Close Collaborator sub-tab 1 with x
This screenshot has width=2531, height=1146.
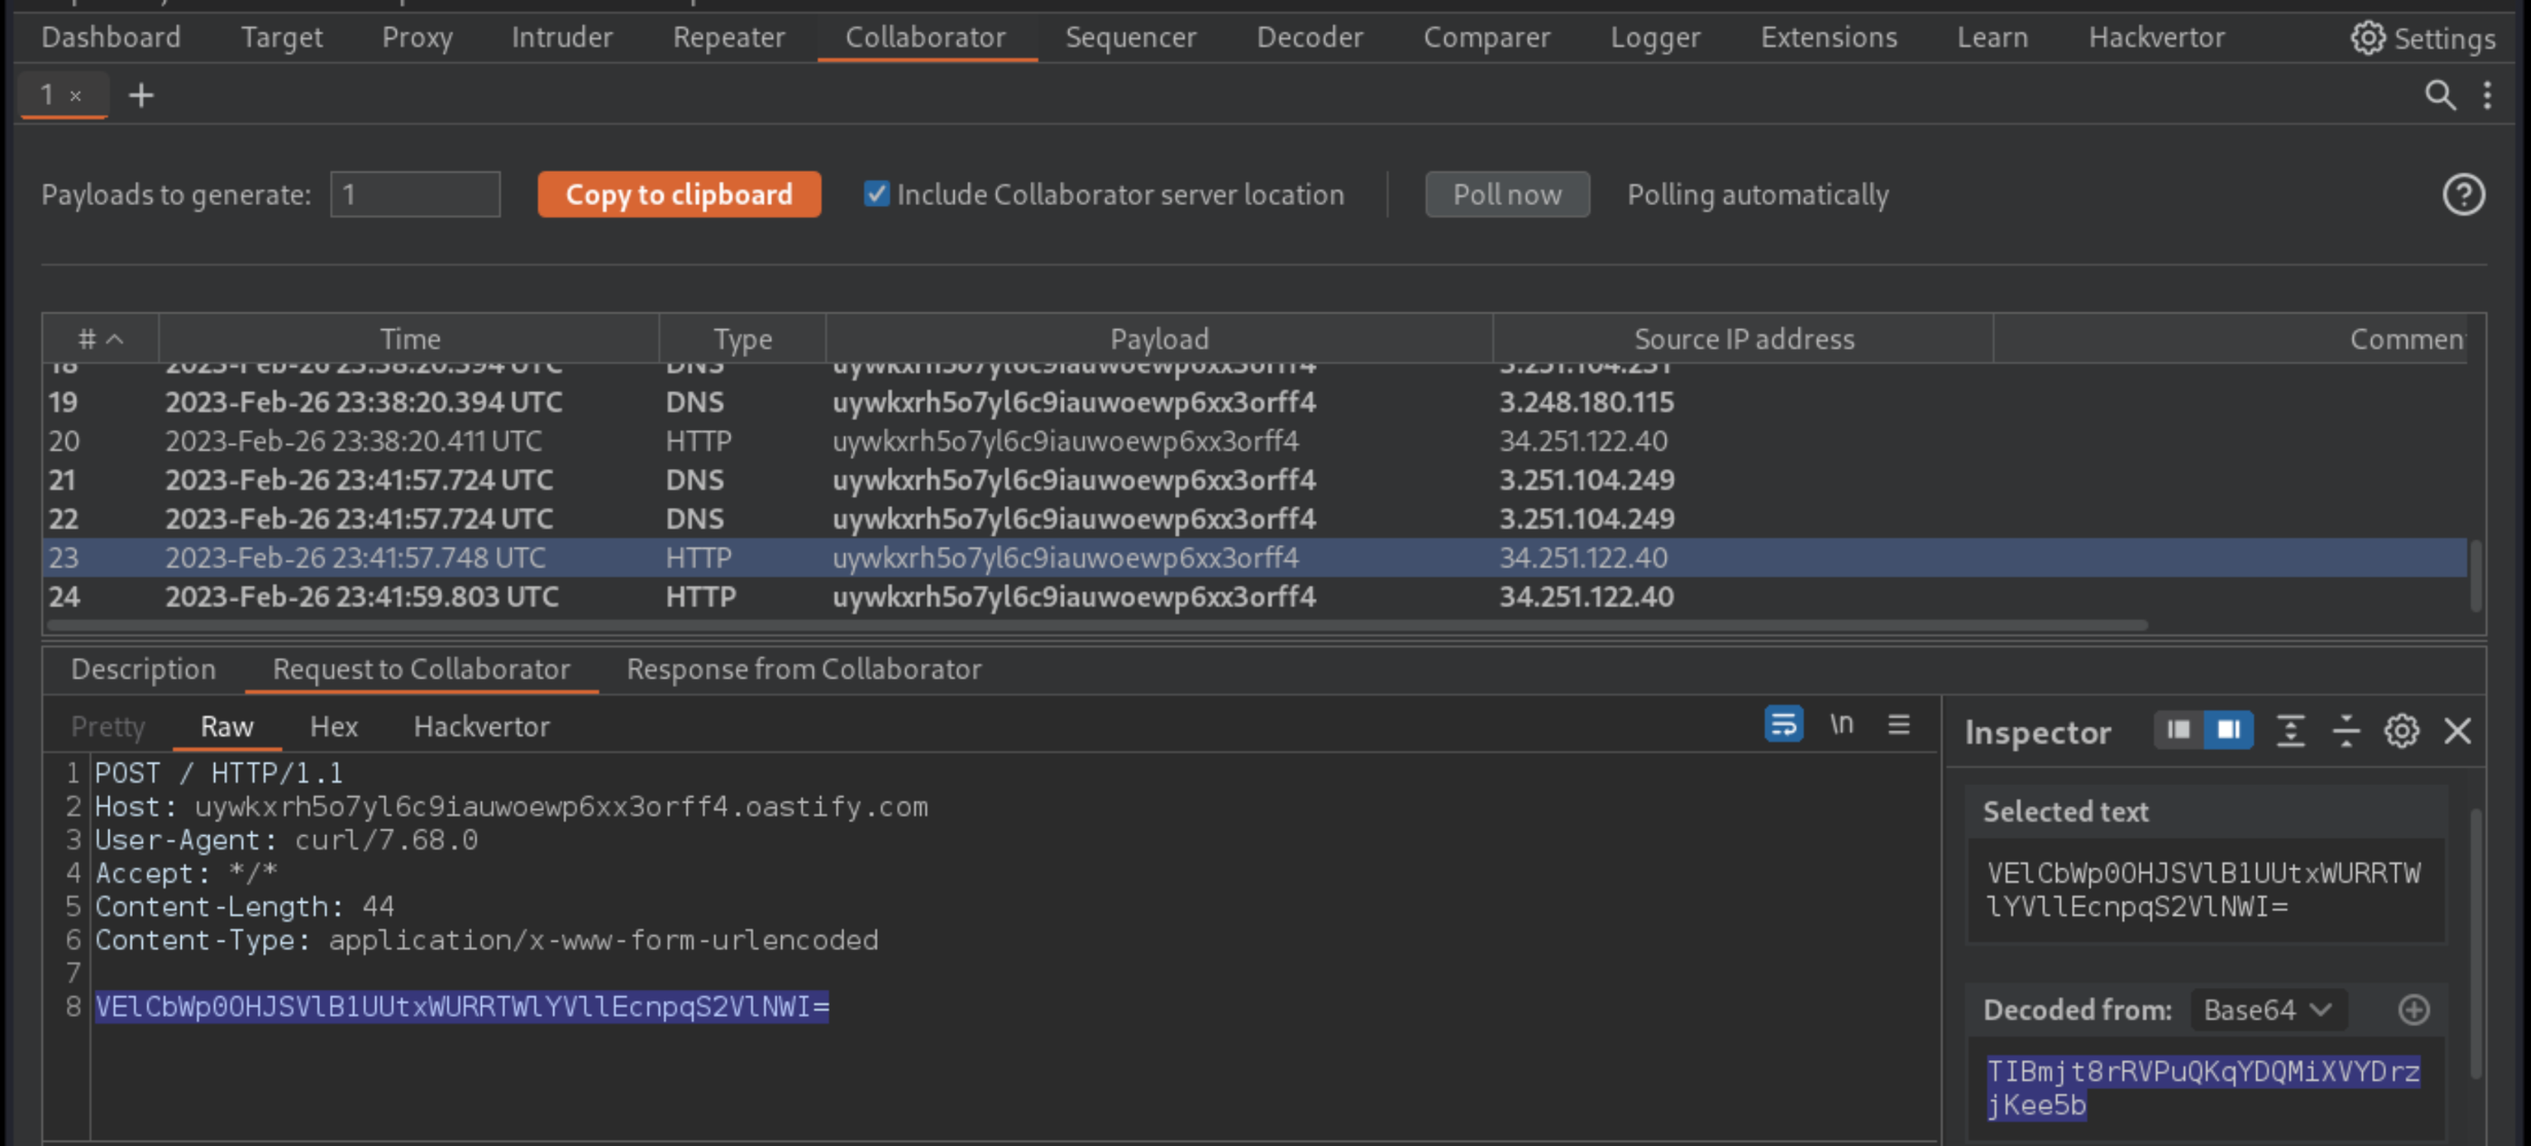76,96
